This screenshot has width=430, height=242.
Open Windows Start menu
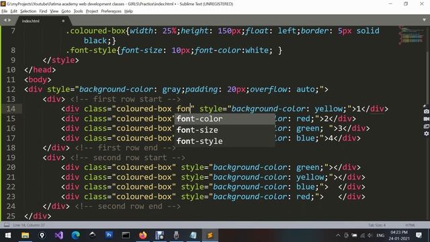(8, 235)
